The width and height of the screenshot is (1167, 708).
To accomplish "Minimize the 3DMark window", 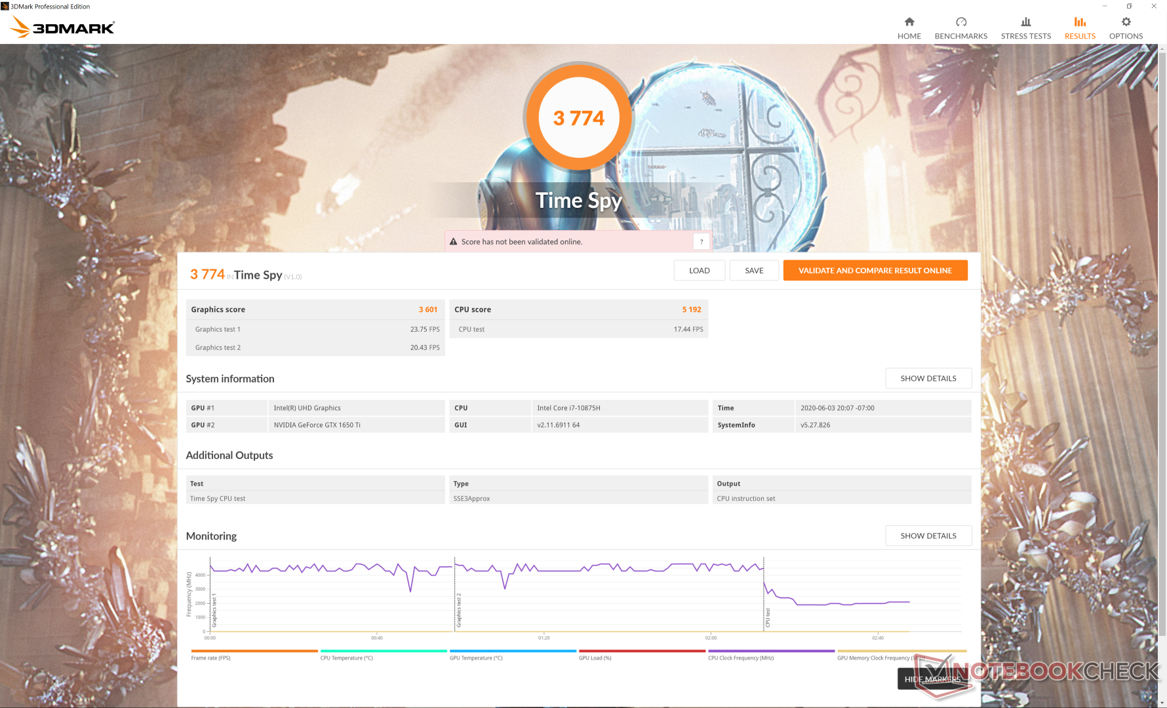I will (1105, 6).
